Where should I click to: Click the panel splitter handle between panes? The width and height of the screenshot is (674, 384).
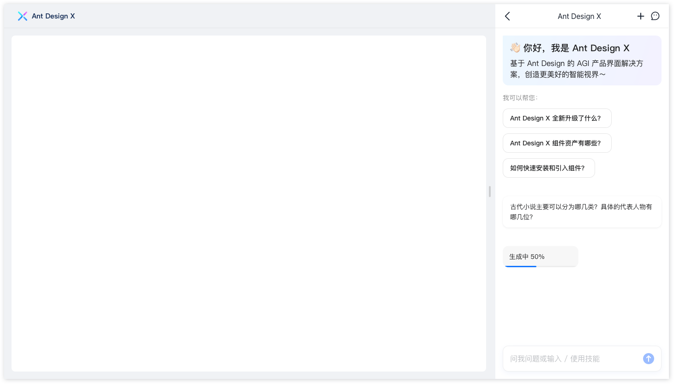click(490, 191)
